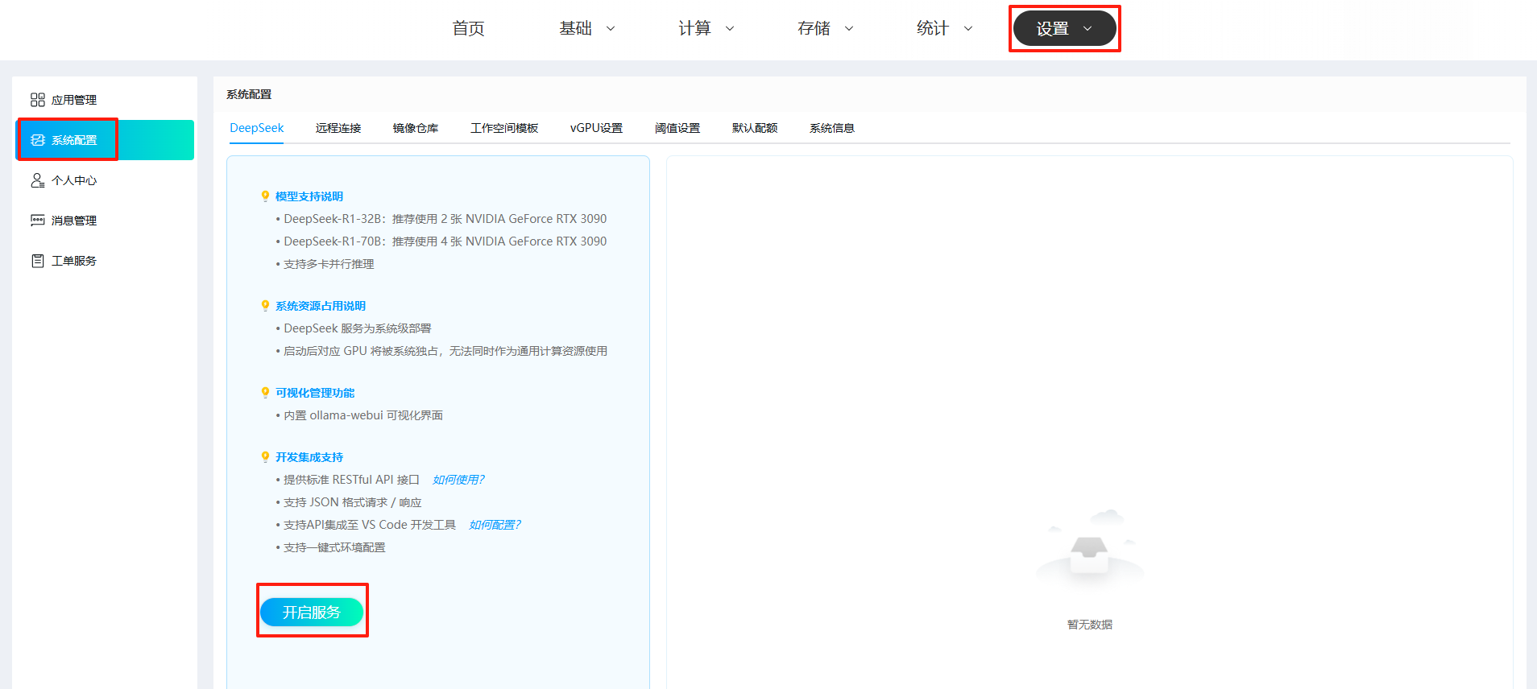This screenshot has width=1537, height=689.
Task: Click the lightbulb icon beside 开发集成支持
Action: (265, 457)
